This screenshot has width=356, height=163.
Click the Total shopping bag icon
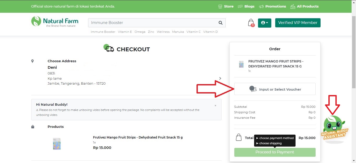coord(238,137)
